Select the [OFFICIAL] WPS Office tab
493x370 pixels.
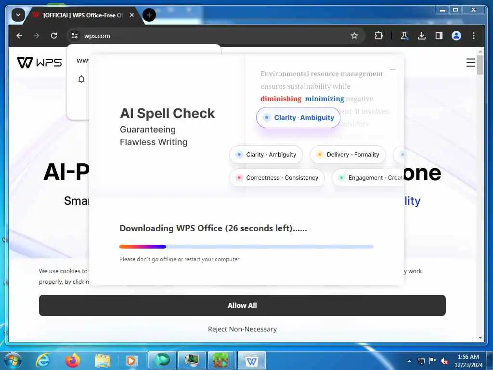coord(82,15)
